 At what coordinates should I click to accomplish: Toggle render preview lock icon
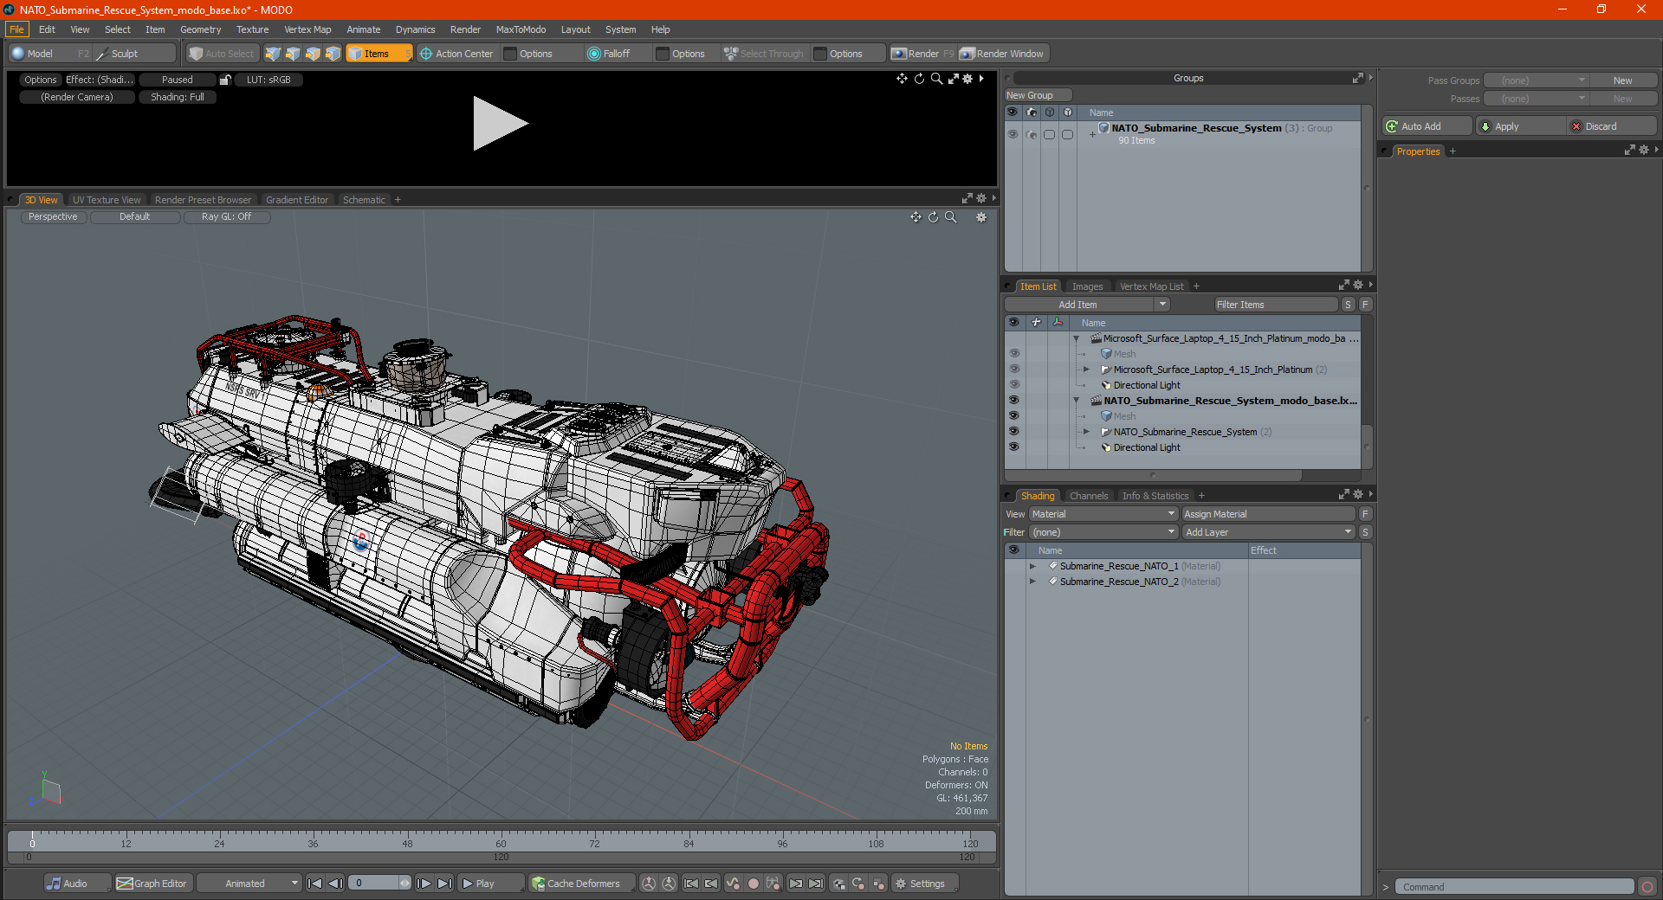point(225,80)
